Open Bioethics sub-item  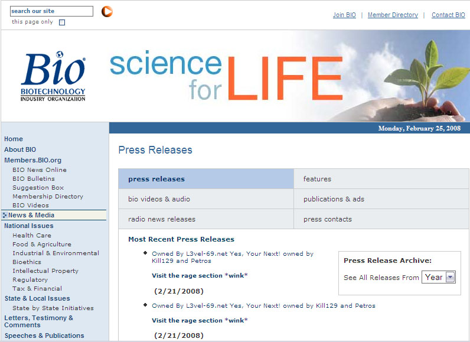pyautogui.click(x=27, y=262)
